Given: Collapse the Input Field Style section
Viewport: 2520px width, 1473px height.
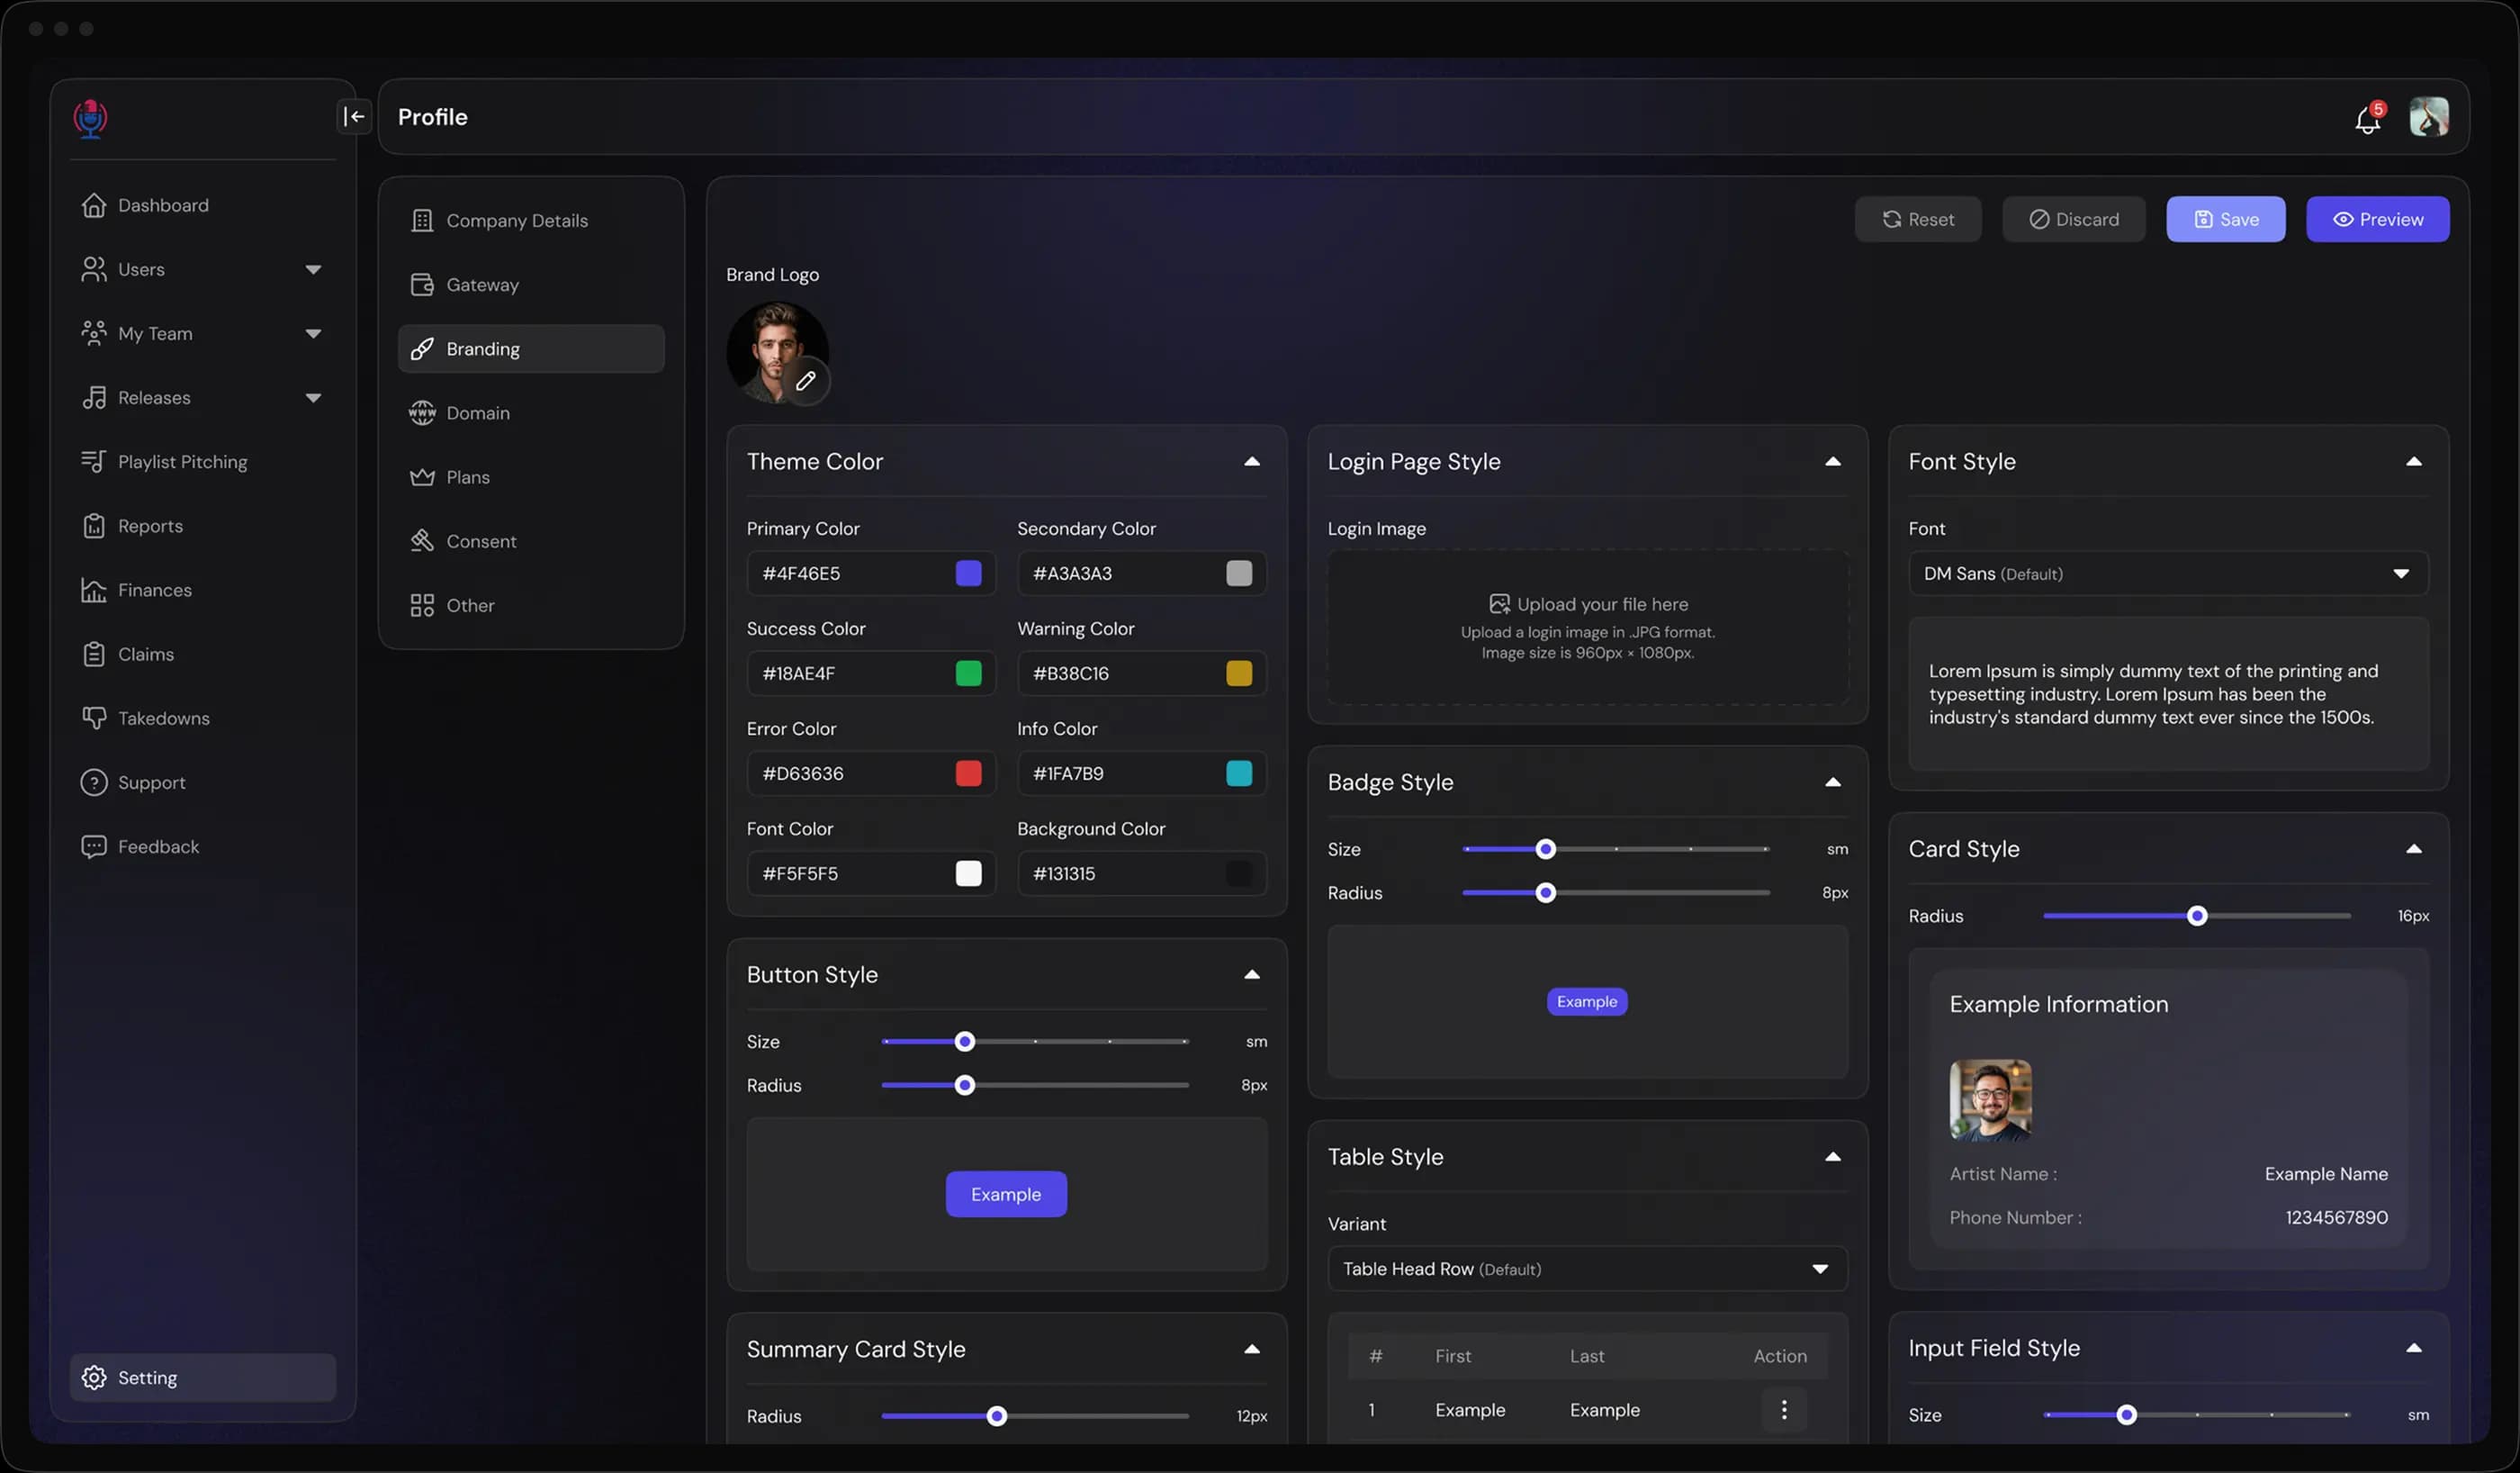Looking at the screenshot, I should point(2413,1347).
